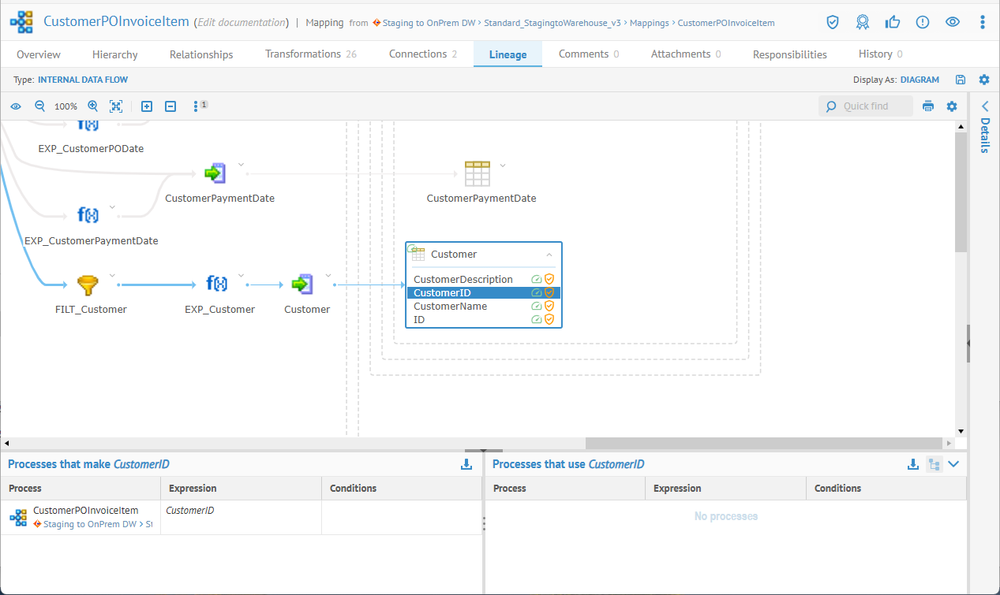
Task: Collapse the Customer table box
Action: [x=549, y=255]
